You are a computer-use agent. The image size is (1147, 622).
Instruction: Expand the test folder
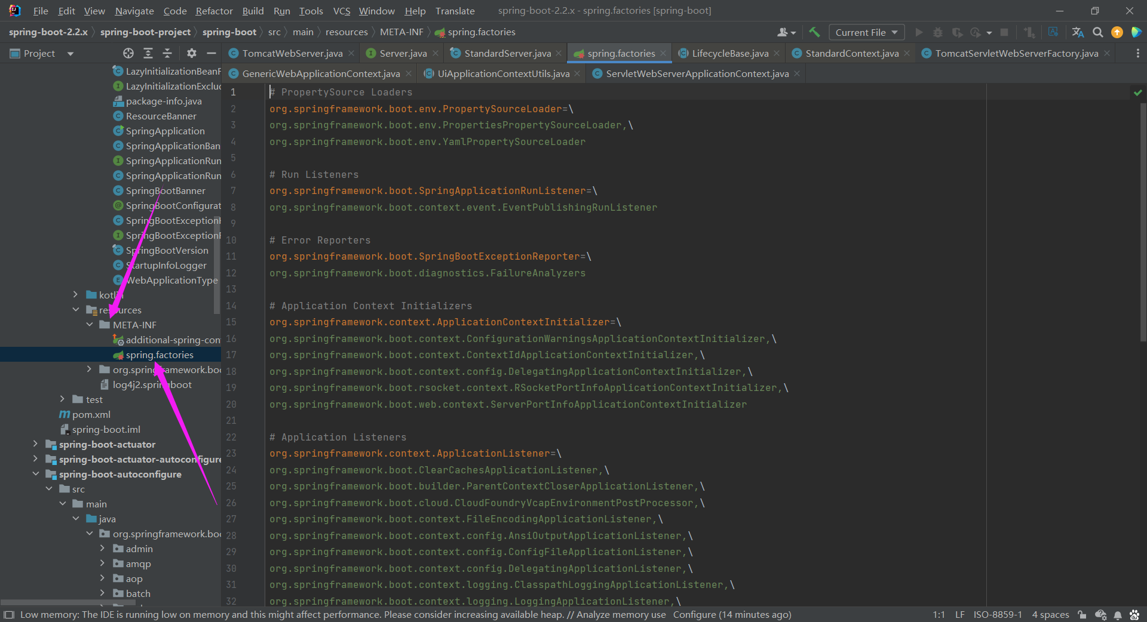pyautogui.click(x=62, y=399)
